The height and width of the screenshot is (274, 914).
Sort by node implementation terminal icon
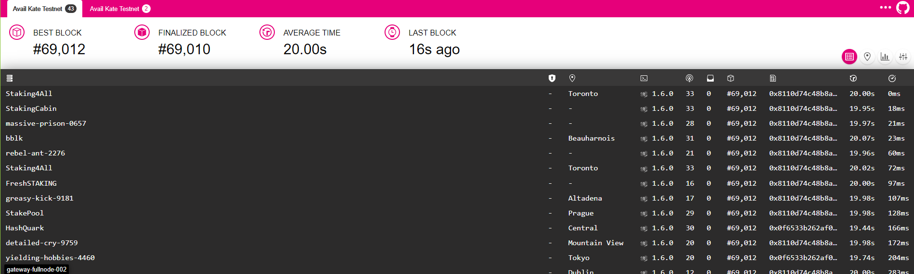(x=644, y=78)
